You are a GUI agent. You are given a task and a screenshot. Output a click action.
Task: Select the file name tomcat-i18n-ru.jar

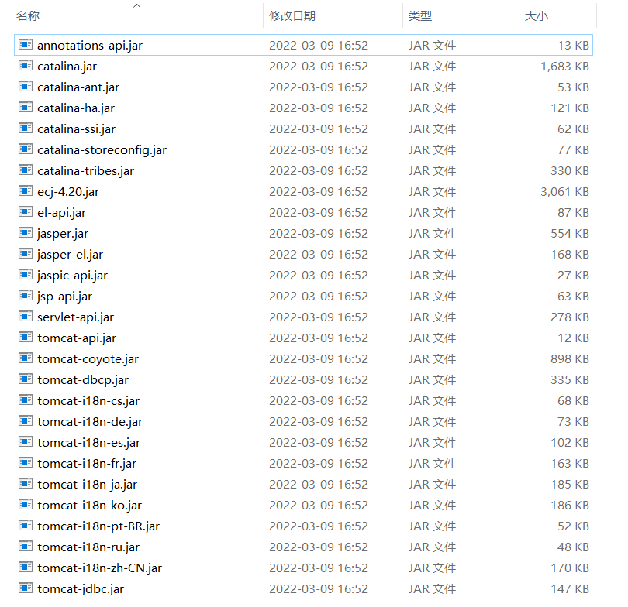(x=88, y=547)
